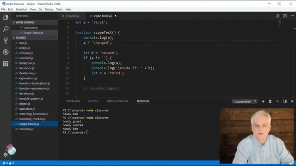Select closures.js under Open Editors
Image resolution: width=296 pixels, height=166 pixels.
35,28
